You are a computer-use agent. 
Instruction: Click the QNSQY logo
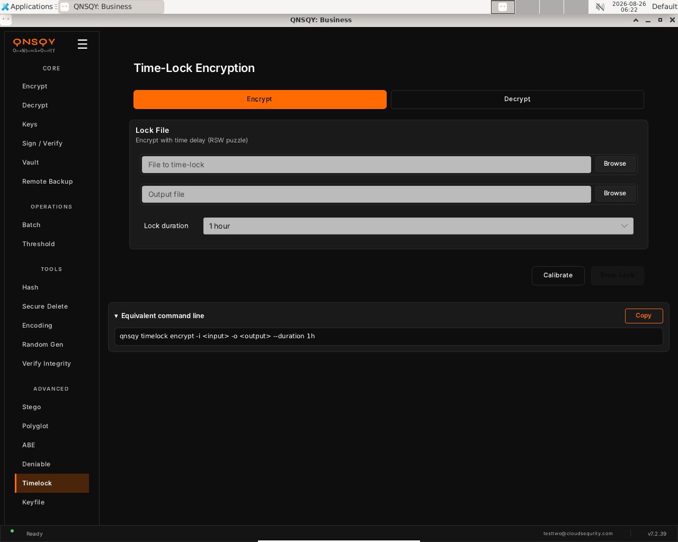(x=34, y=45)
